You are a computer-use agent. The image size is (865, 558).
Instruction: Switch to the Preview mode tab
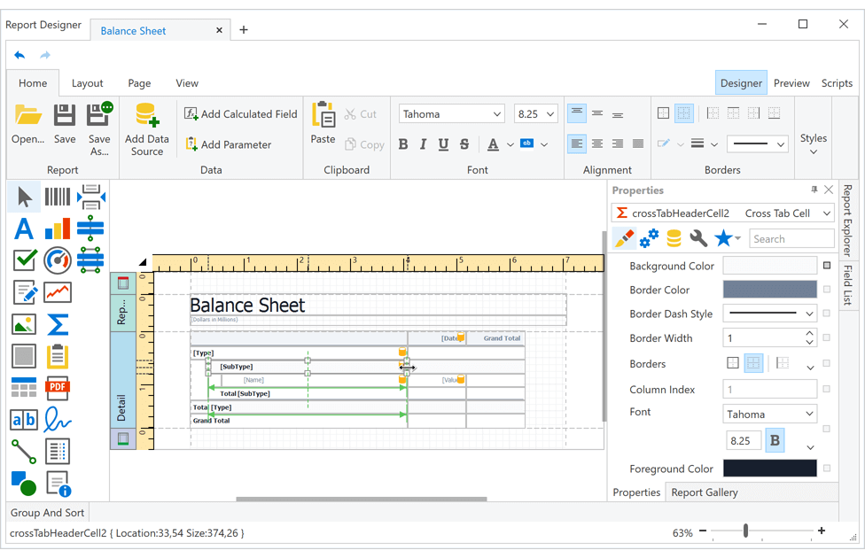click(791, 82)
